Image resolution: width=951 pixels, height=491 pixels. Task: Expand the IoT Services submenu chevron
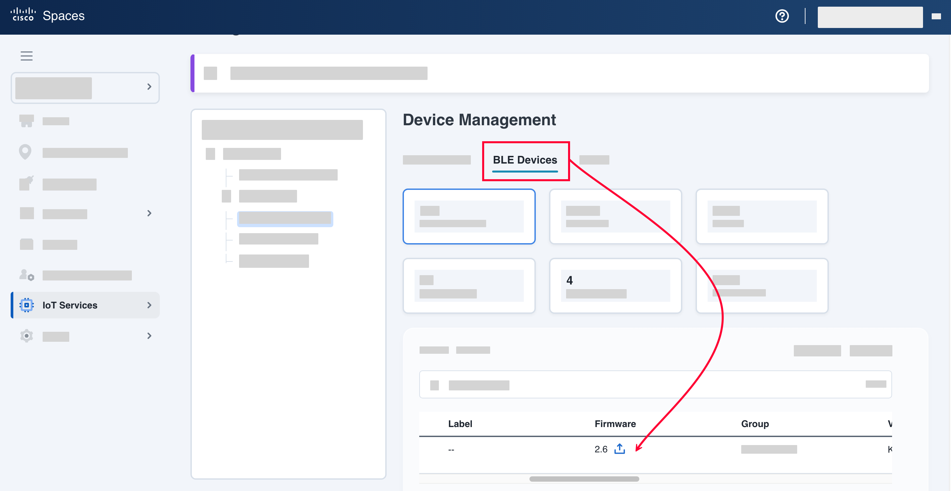(x=149, y=305)
